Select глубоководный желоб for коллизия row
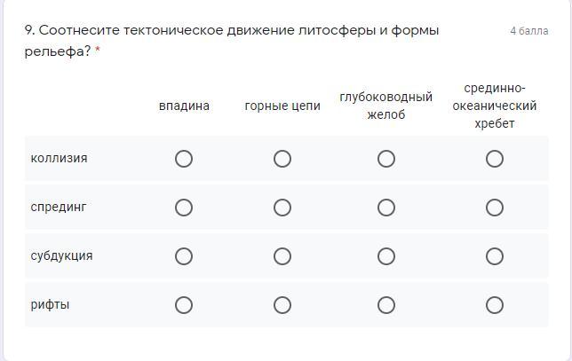The height and width of the screenshot is (361, 572). tap(386, 159)
